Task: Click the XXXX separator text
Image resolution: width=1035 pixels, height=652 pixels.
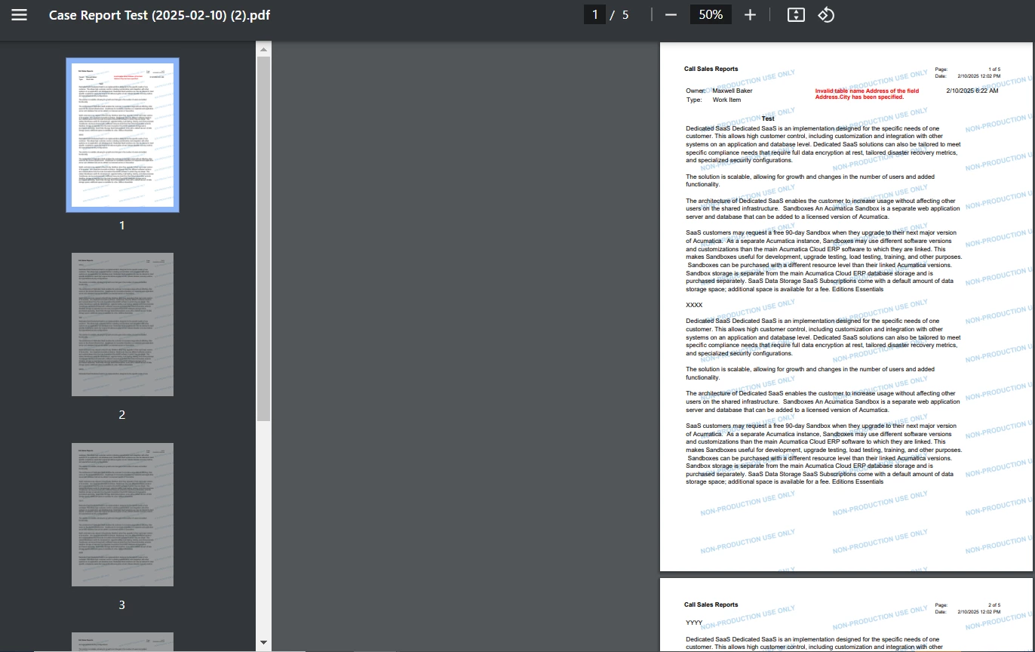Action: (x=694, y=305)
